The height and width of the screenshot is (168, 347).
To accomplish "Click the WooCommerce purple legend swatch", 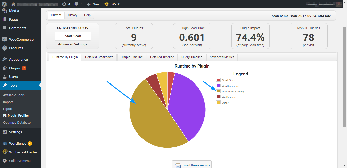I will [218, 86].
